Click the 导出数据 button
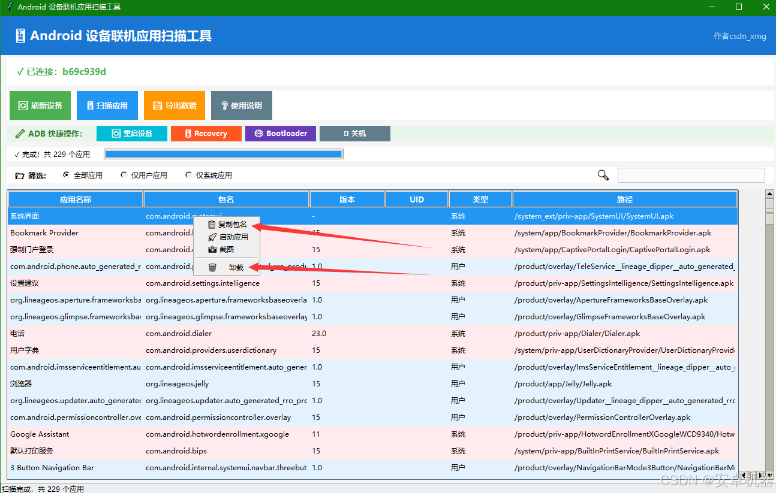Viewport: 776px width, 493px height. 175,105
